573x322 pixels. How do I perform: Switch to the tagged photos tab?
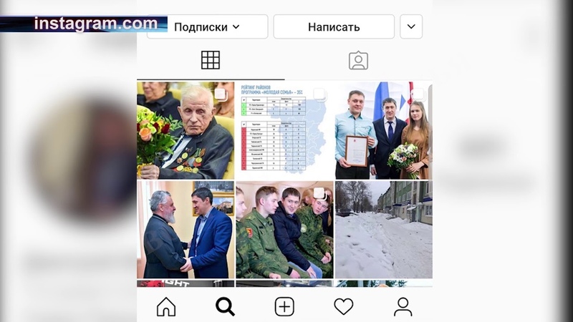tap(359, 60)
